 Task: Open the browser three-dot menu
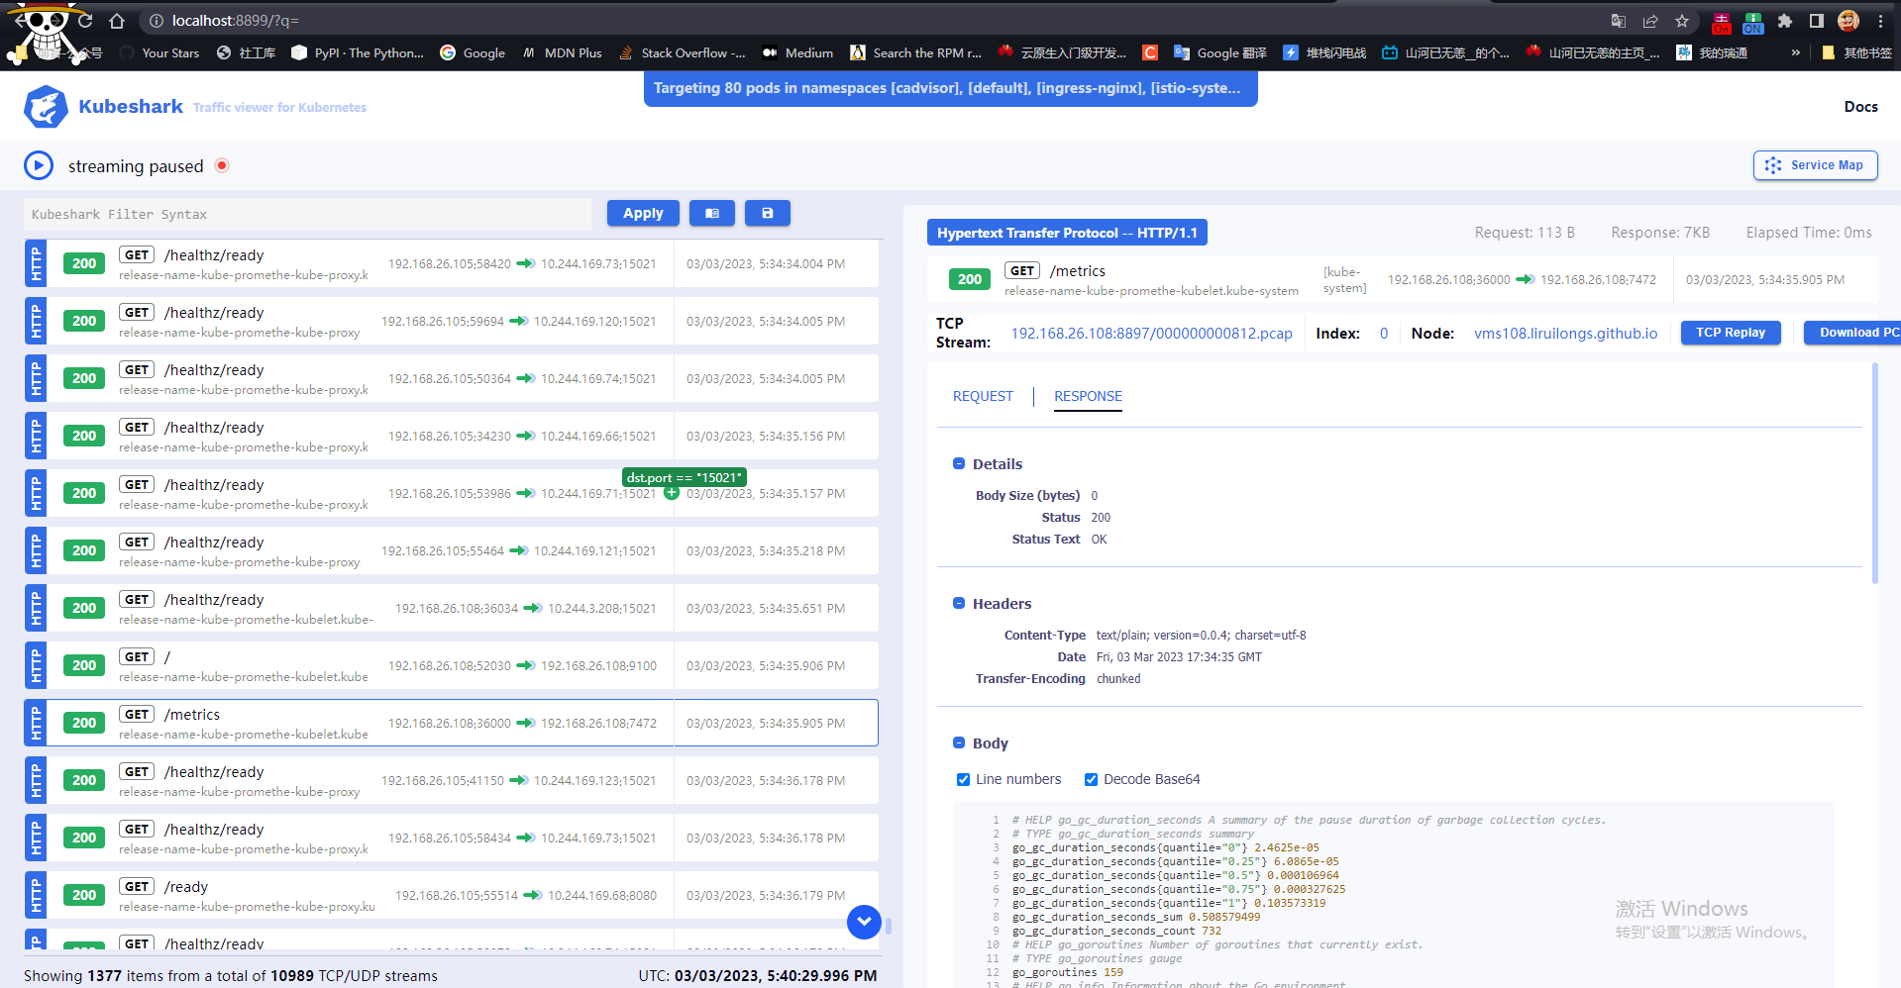pyautogui.click(x=1880, y=21)
